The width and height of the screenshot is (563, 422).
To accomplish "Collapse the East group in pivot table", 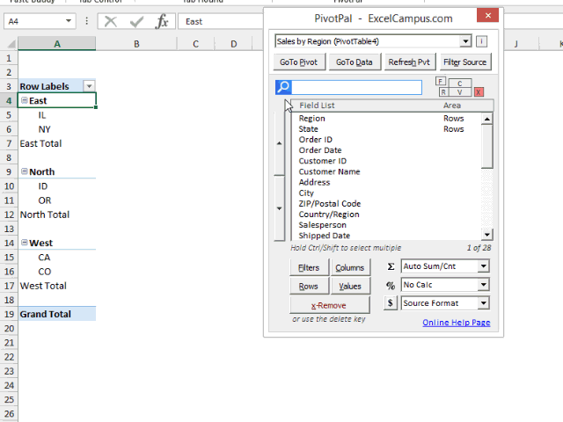I will pyautogui.click(x=25, y=101).
